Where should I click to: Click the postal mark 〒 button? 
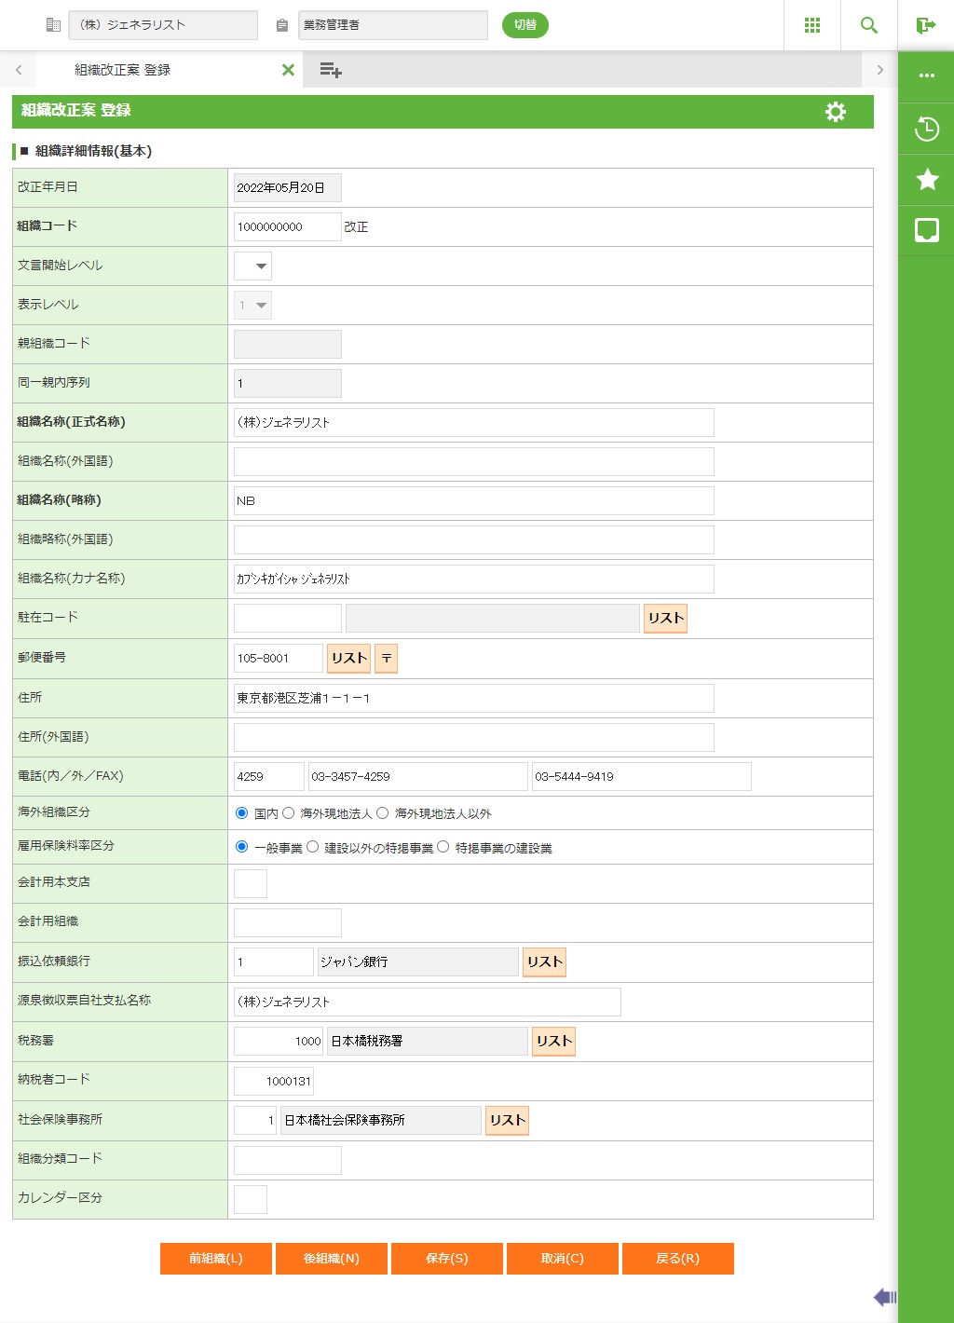[386, 659]
